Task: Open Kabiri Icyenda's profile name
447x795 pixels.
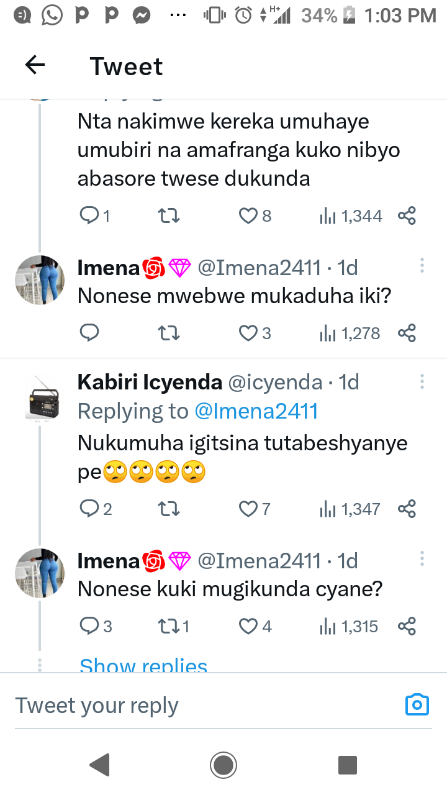Action: pyautogui.click(x=150, y=382)
